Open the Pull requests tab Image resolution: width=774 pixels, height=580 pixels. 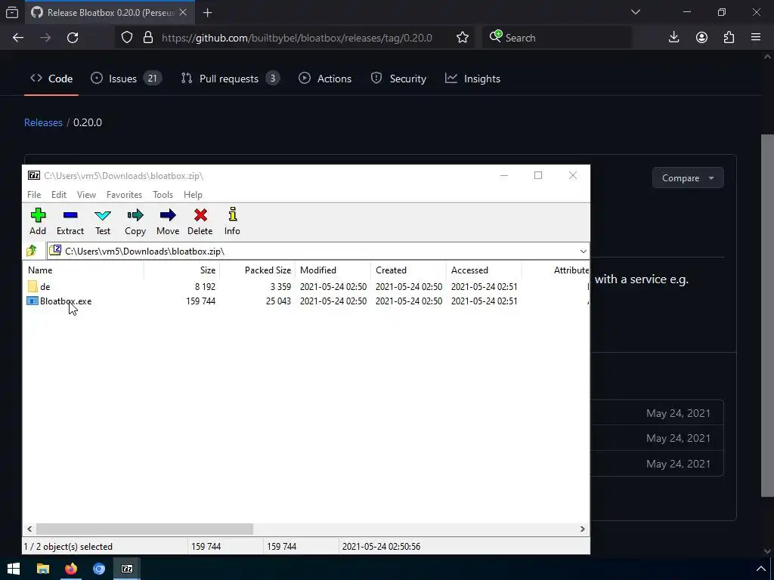[x=230, y=79]
